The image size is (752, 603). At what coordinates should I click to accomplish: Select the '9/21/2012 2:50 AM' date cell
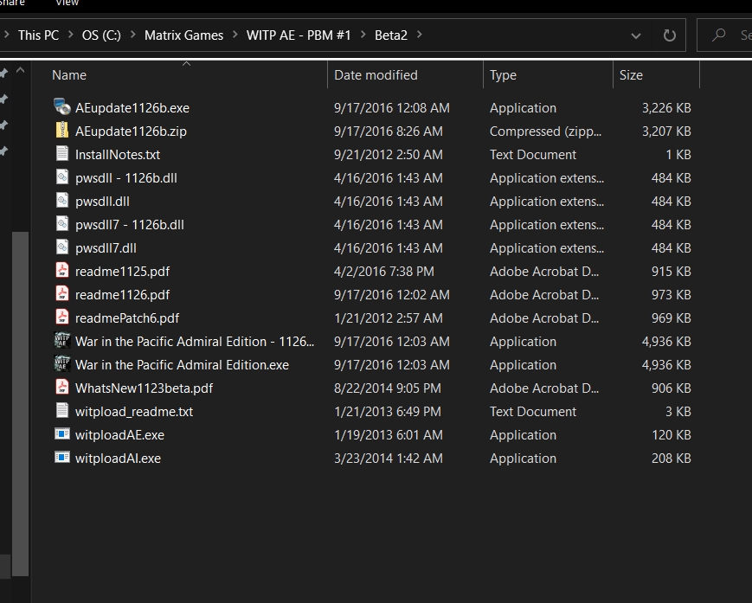tap(388, 154)
